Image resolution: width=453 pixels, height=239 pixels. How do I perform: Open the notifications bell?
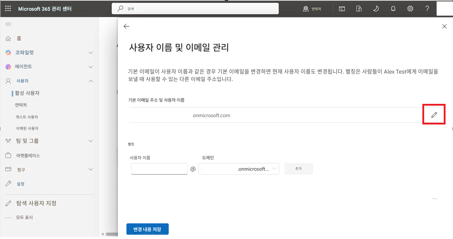393,9
